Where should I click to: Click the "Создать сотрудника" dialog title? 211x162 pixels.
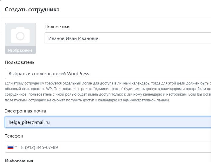click(32, 9)
